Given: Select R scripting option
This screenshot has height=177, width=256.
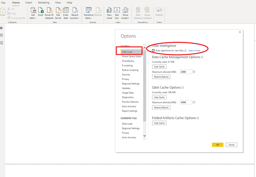Looking at the screenshot, I should (127, 66).
